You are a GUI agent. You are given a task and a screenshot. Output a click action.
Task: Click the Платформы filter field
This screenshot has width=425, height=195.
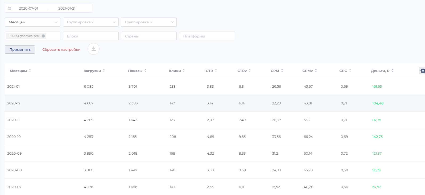[207, 36]
